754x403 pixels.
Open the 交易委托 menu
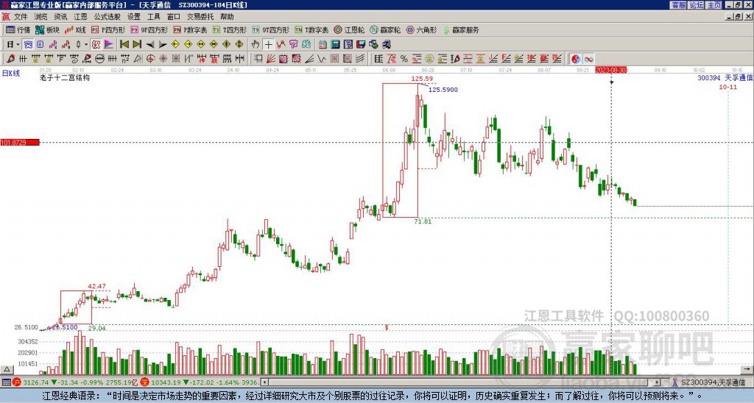point(200,17)
